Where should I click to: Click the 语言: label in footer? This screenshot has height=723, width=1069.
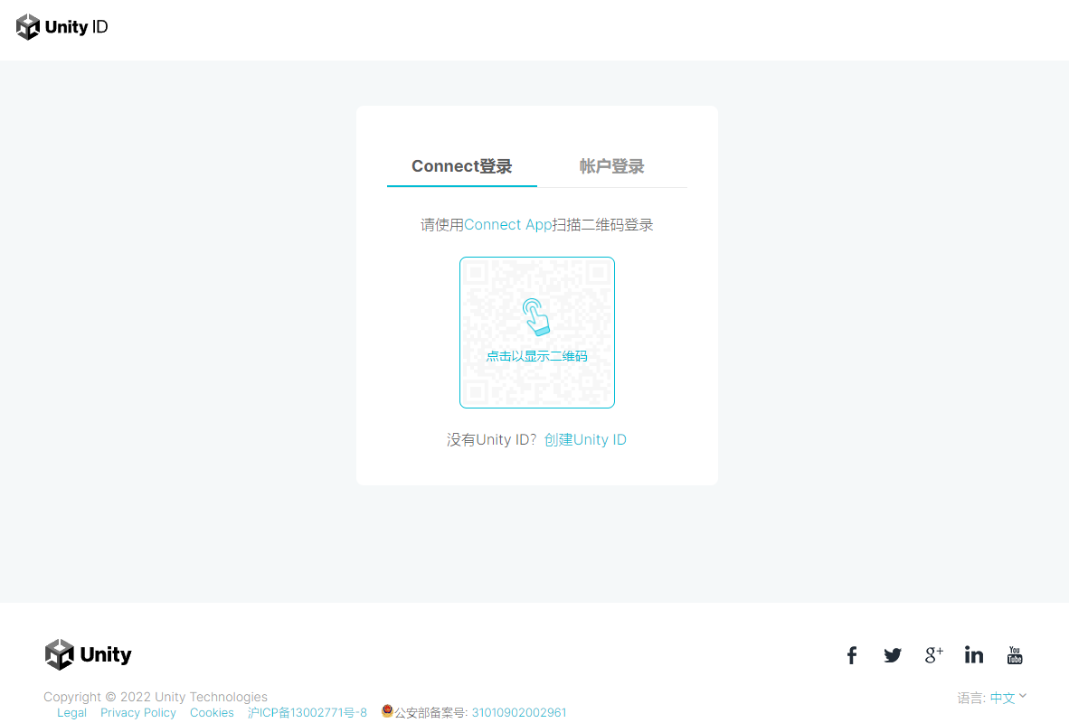tap(970, 698)
